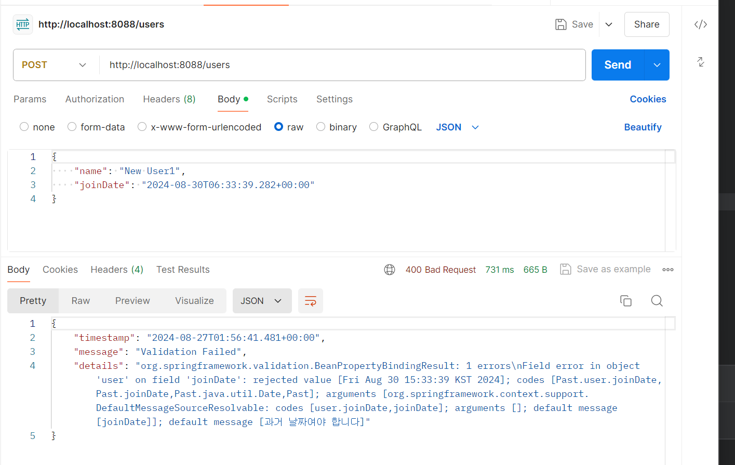Click the Save as example disk icon
735x465 pixels.
coord(566,269)
